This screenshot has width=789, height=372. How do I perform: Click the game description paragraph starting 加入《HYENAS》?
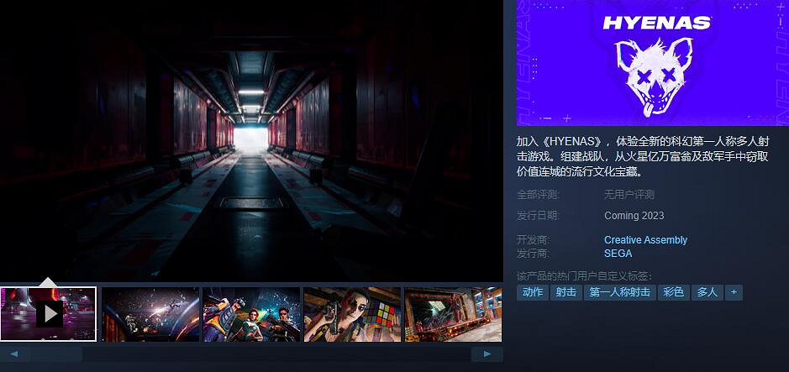pos(643,156)
